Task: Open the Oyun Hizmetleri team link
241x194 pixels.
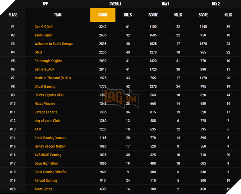Action: coord(46,163)
